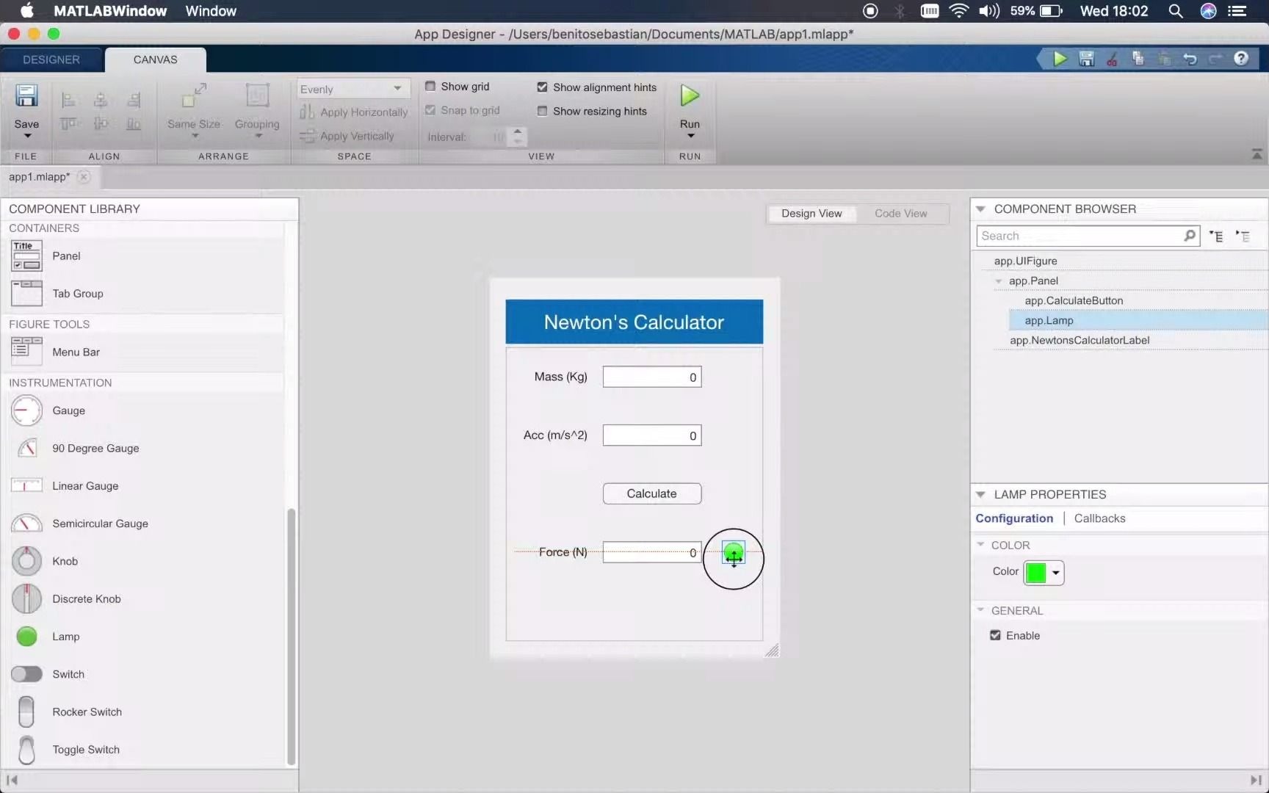Viewport: 1269px width, 793px height.
Task: Uncheck Show alignment hints
Action: 542,87
